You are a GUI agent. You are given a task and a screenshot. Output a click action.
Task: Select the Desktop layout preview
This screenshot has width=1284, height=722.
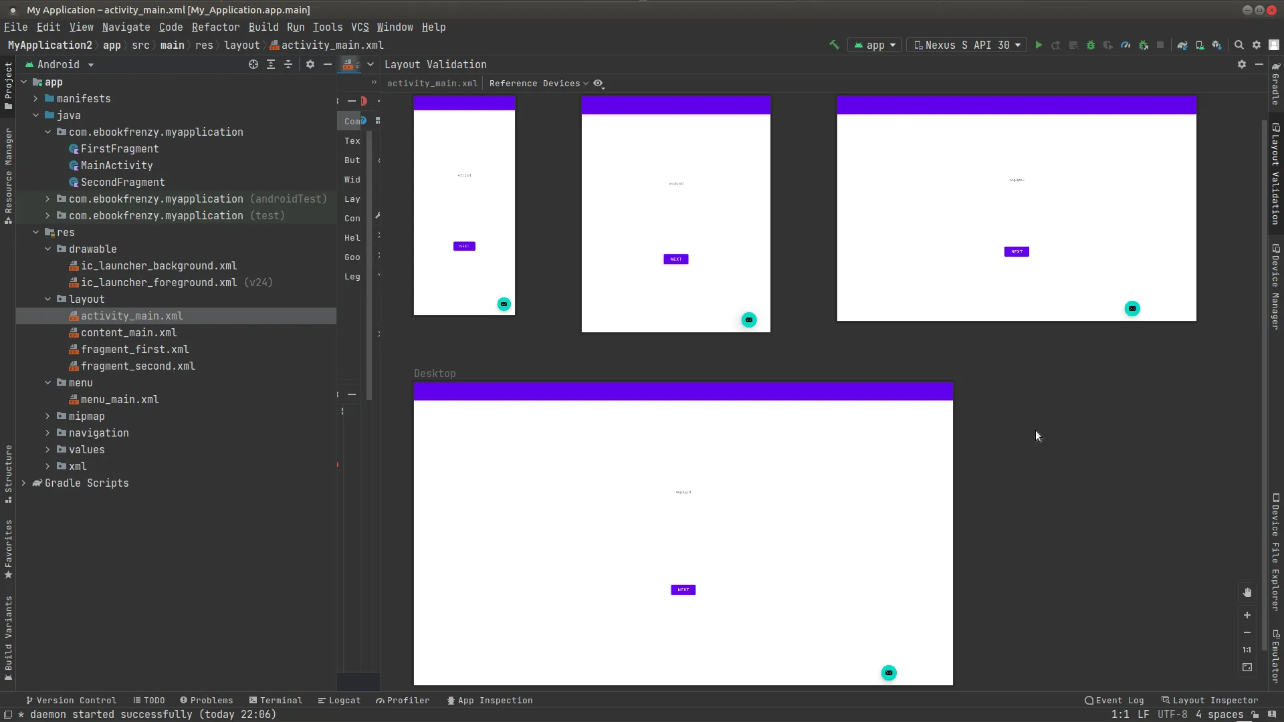coord(683,533)
